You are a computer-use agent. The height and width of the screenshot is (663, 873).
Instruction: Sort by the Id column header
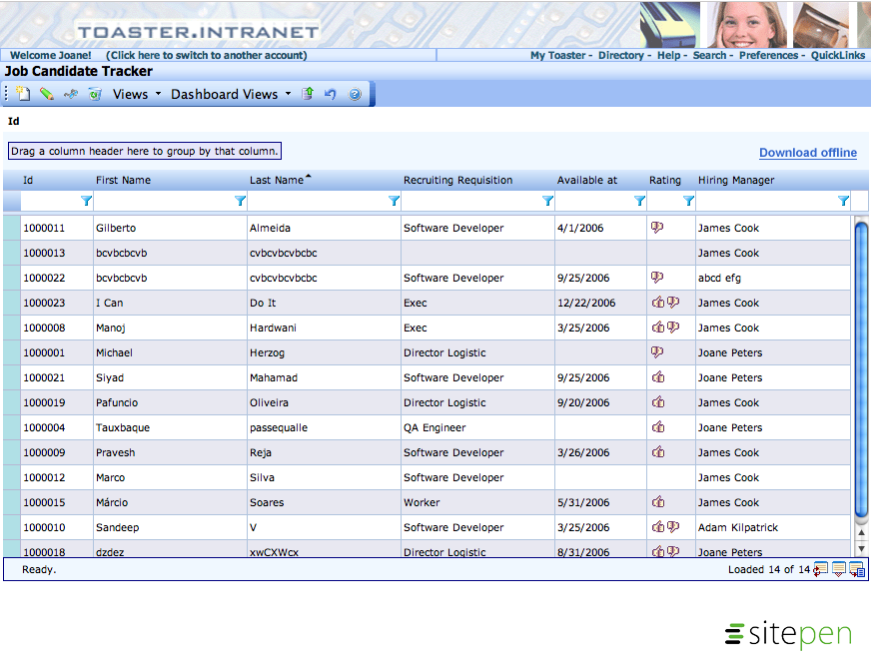(56, 180)
